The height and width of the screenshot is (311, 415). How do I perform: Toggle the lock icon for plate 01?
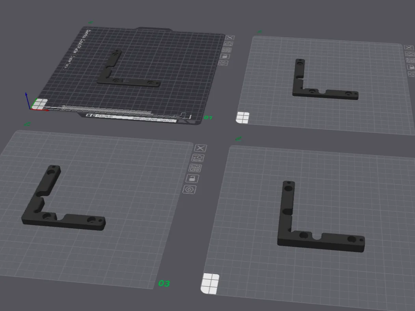click(225, 56)
